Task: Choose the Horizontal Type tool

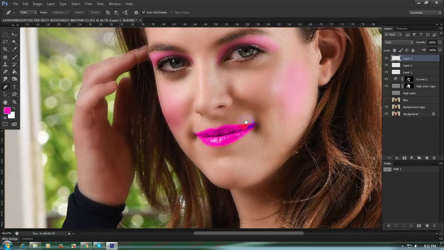Action: pyautogui.click(x=15, y=87)
